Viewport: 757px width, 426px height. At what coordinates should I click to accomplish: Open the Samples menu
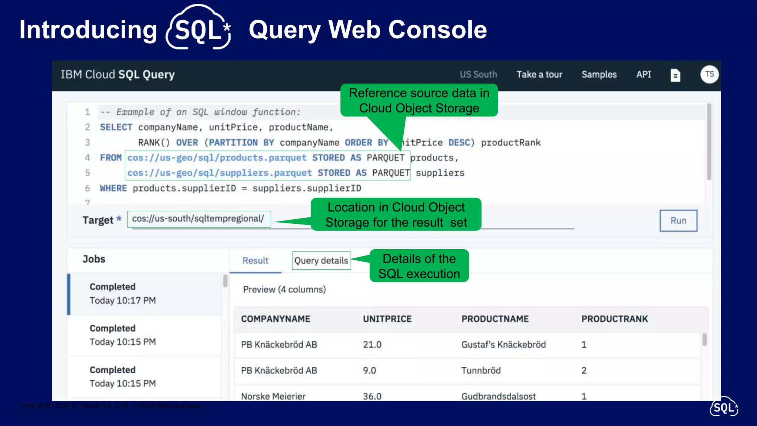599,75
